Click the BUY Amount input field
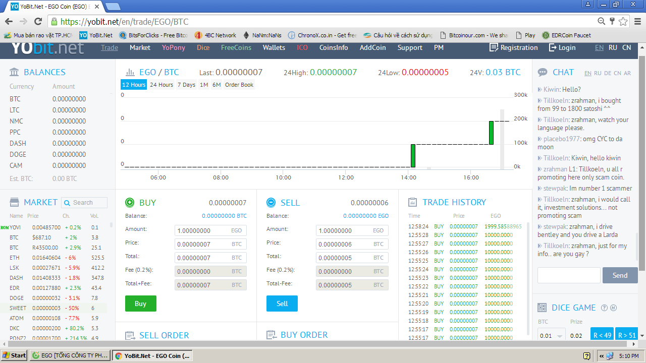This screenshot has height=363, width=646. click(211, 230)
